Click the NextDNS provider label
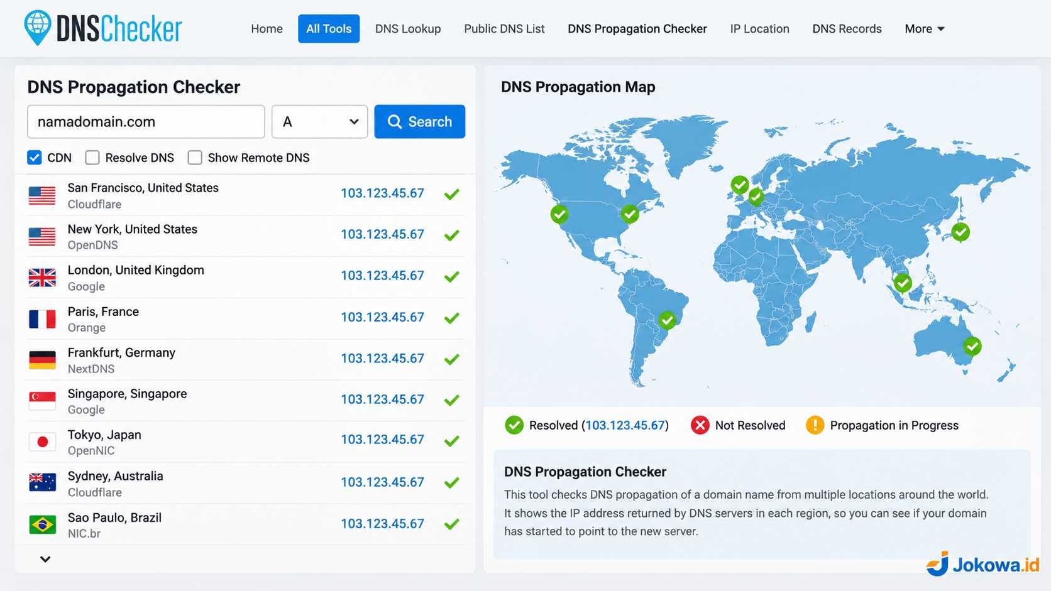This screenshot has height=591, width=1051. coord(91,369)
